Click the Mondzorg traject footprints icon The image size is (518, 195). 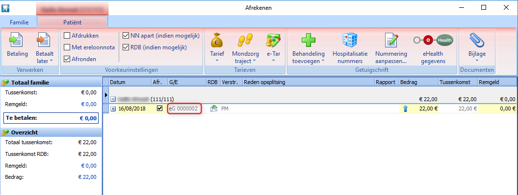[x=245, y=41]
